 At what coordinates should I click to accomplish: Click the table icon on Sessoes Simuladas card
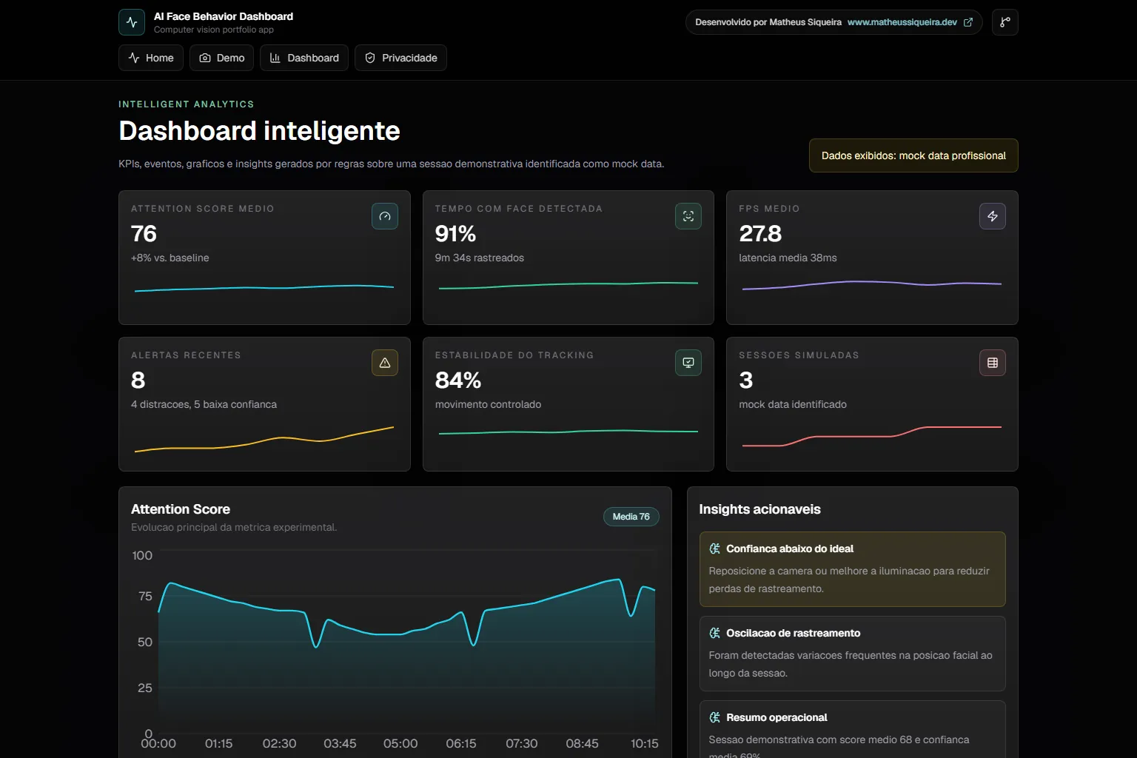[993, 363]
